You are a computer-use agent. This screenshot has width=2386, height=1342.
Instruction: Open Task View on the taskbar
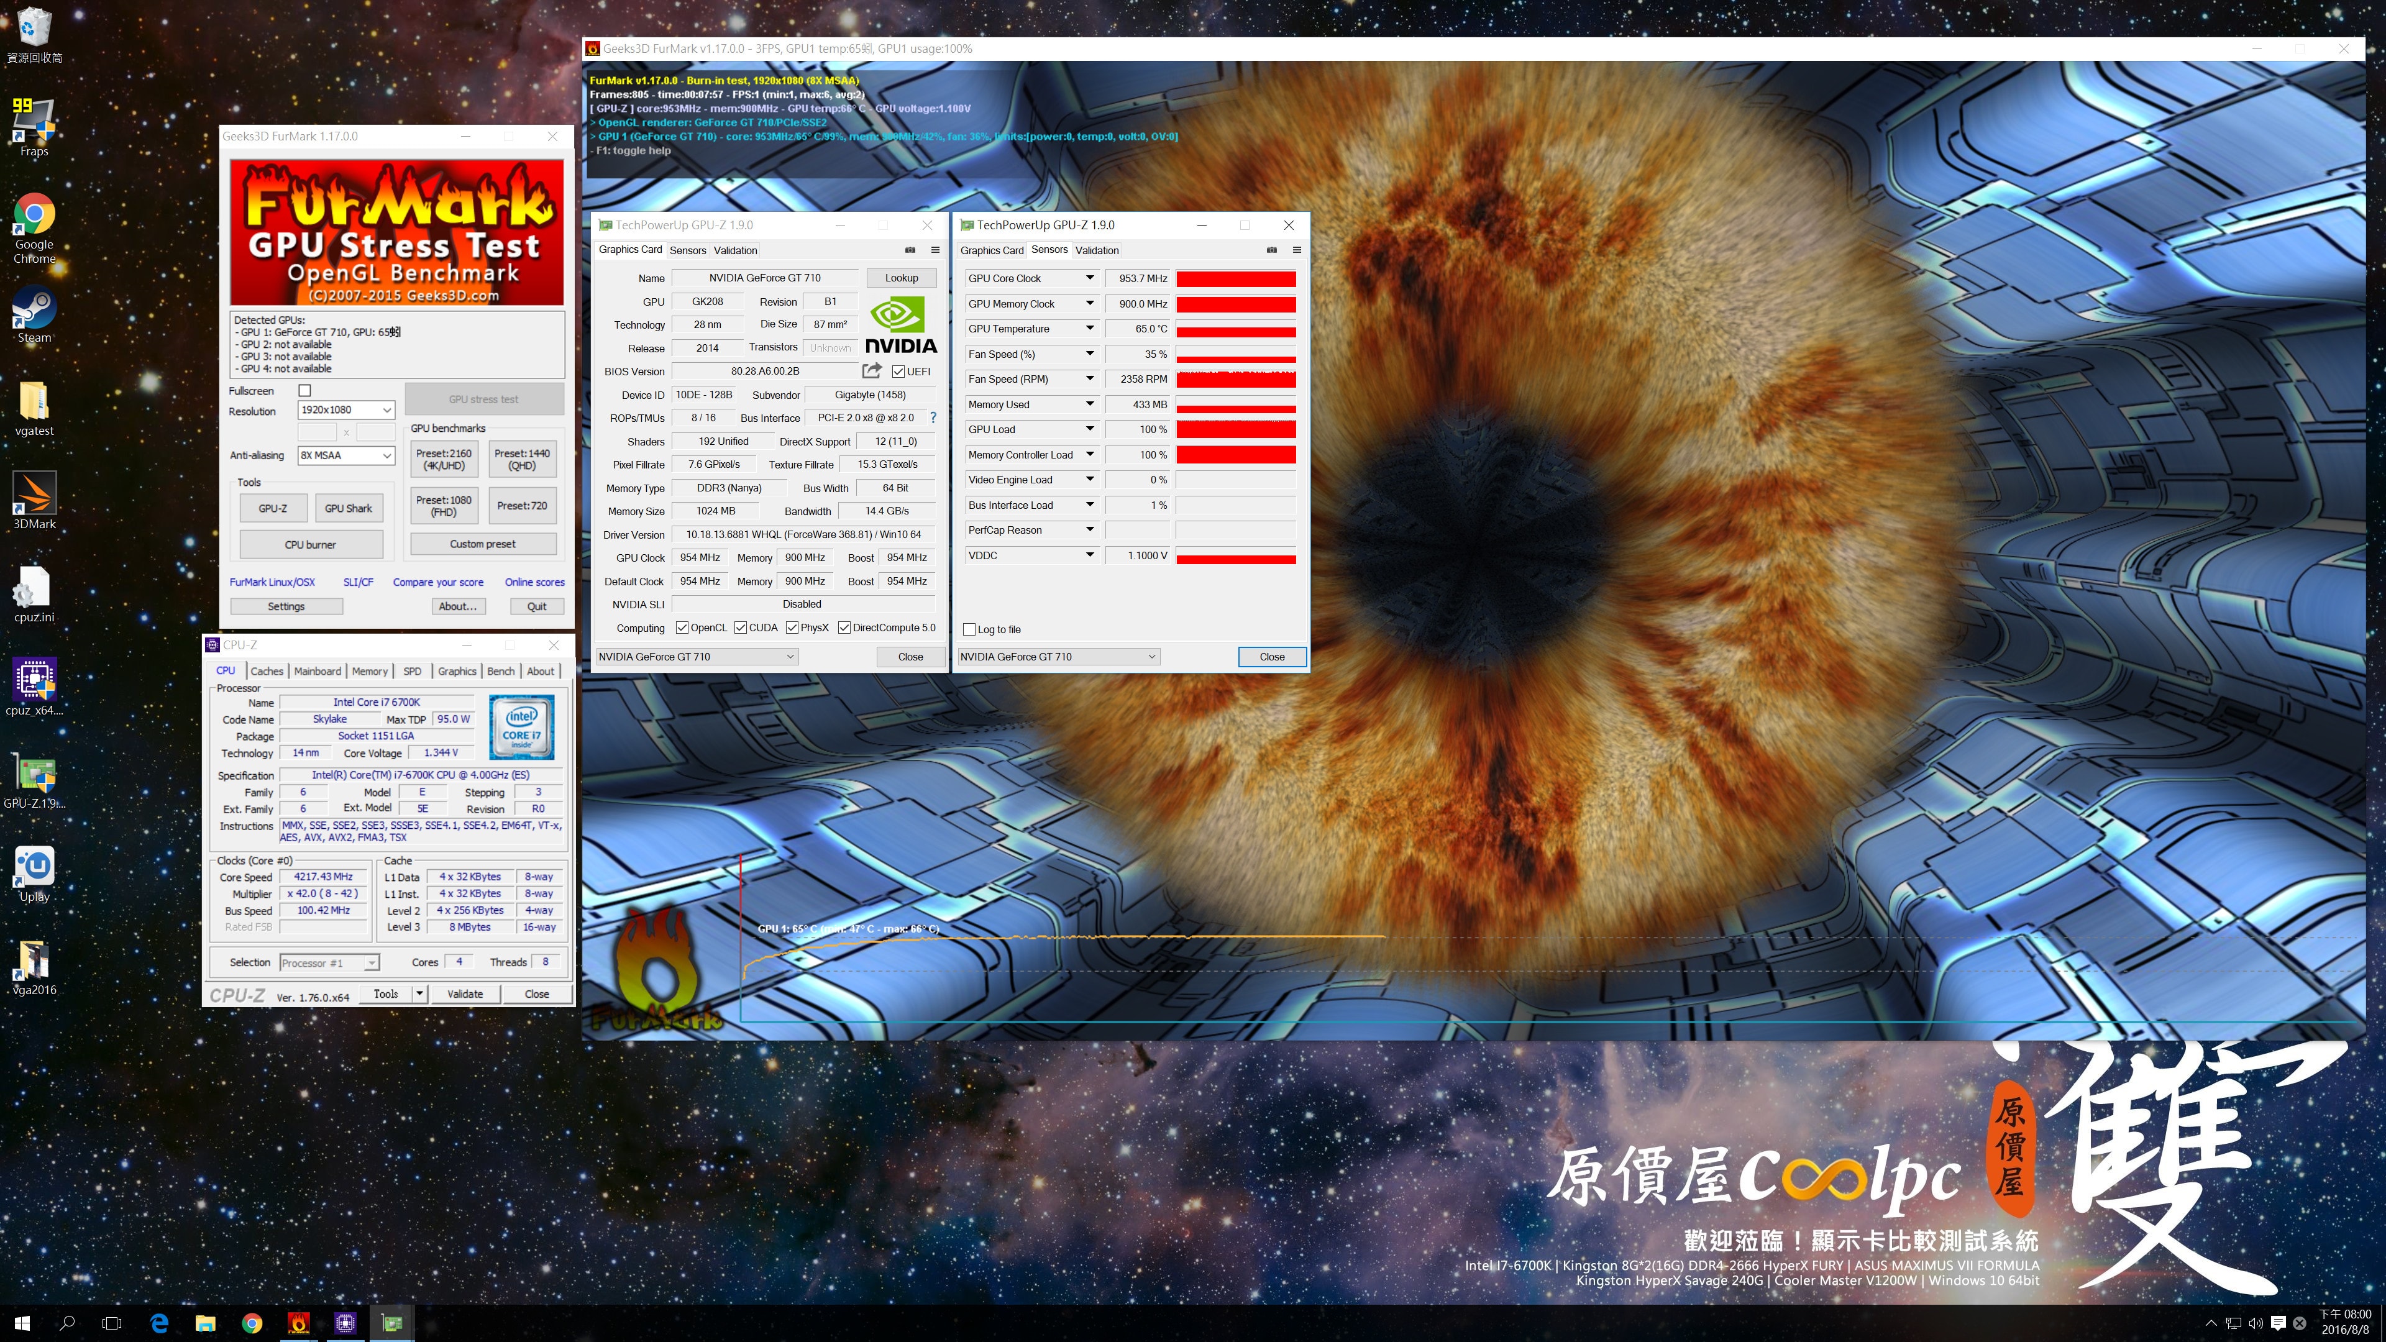pyautogui.click(x=111, y=1323)
